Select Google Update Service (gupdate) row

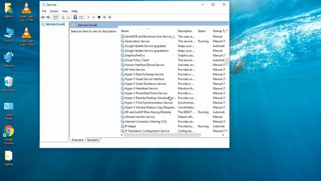(x=173, y=46)
